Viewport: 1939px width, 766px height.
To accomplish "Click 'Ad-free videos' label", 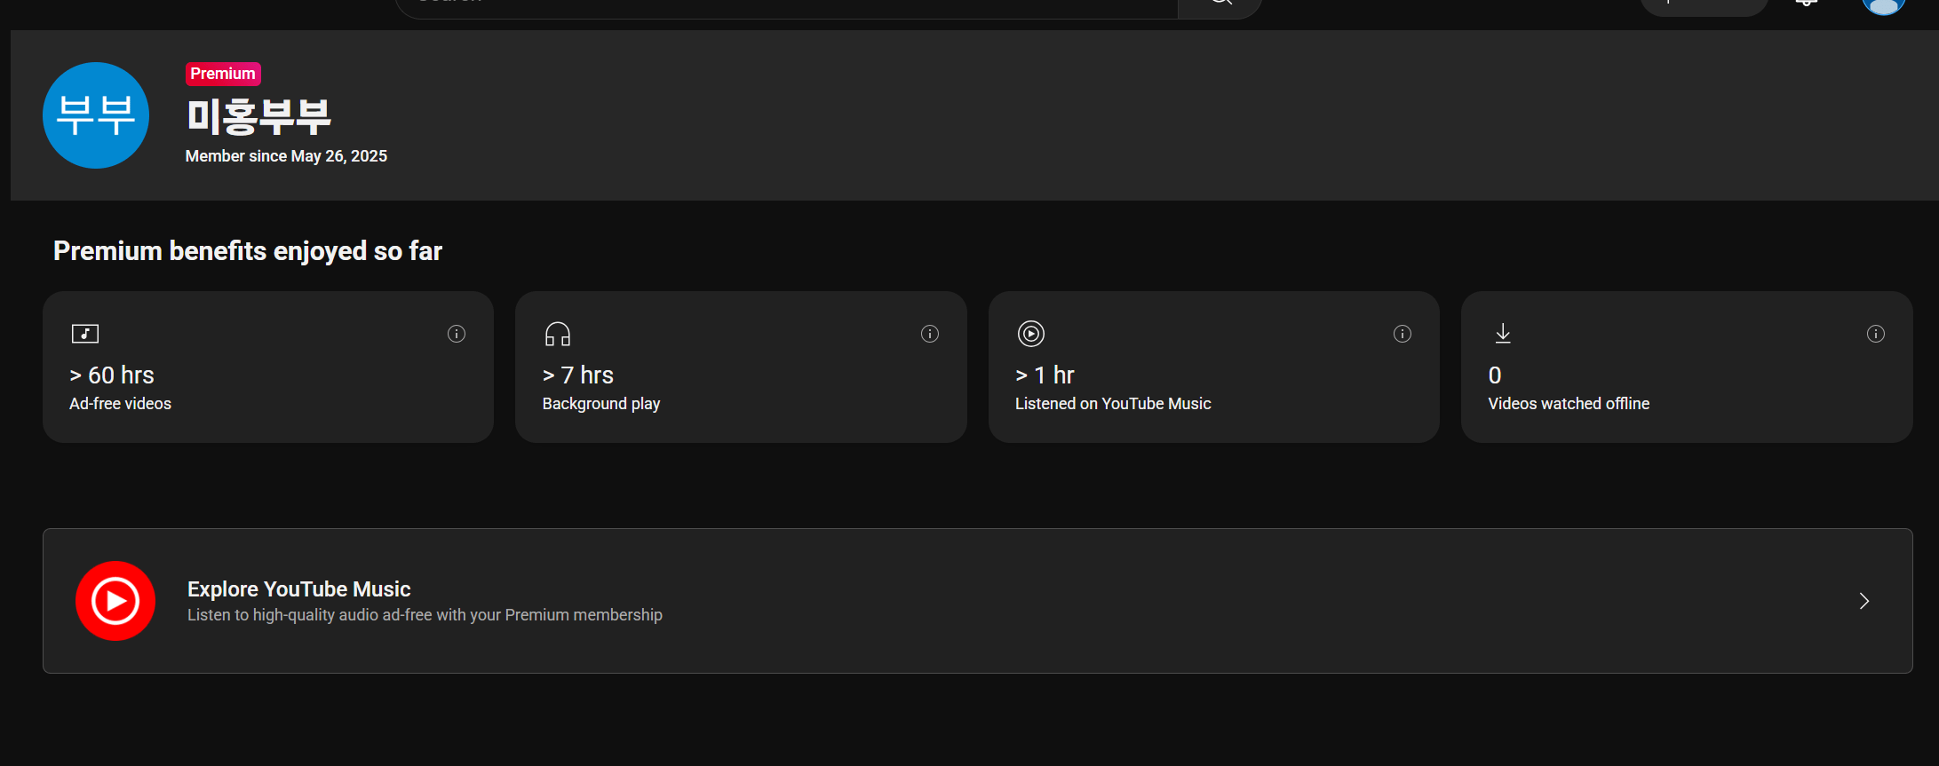I will [121, 404].
